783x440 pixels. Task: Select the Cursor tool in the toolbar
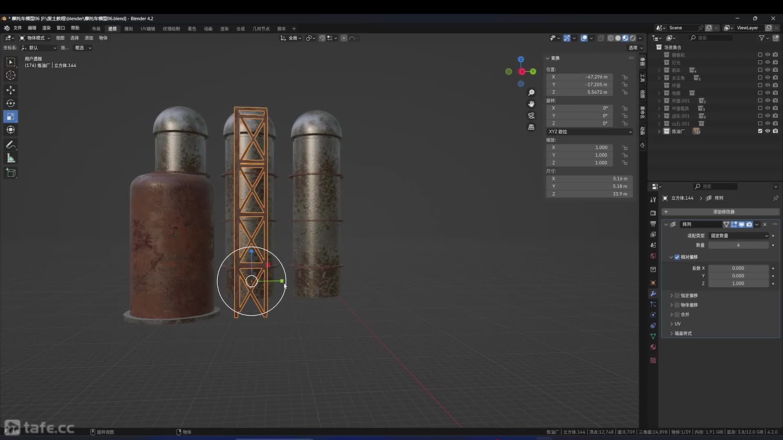click(x=11, y=75)
